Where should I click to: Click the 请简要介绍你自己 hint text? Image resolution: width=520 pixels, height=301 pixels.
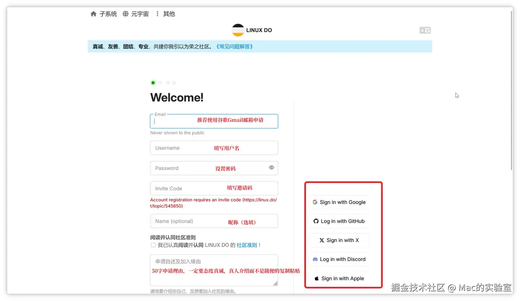click(x=193, y=291)
